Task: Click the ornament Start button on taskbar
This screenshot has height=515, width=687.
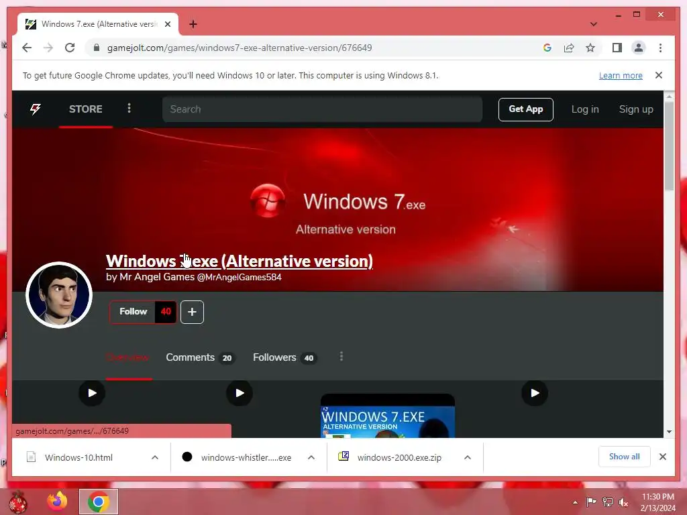Action: [x=18, y=502]
